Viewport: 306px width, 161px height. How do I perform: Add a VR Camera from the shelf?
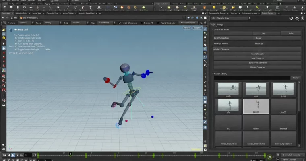287,8
